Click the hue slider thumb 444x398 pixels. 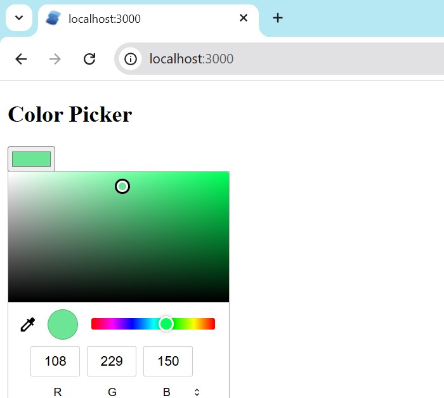(166, 324)
